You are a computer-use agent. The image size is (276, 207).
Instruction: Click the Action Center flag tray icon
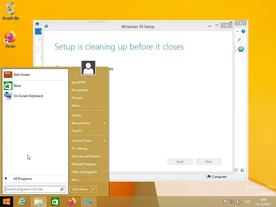coord(225,202)
